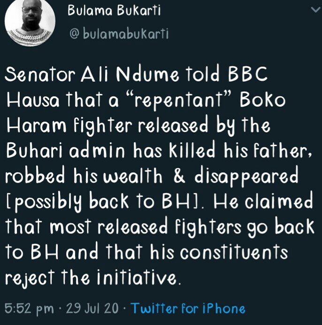
Task: Open the Twitter for iPhone source link
Action: click(188, 309)
